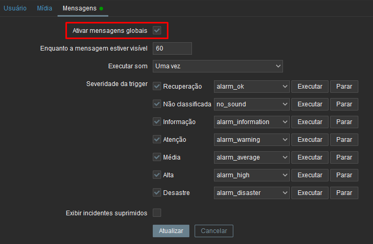373x244 pixels.
Task: Open the alarm_disaster sound dropdown
Action: tap(252, 192)
